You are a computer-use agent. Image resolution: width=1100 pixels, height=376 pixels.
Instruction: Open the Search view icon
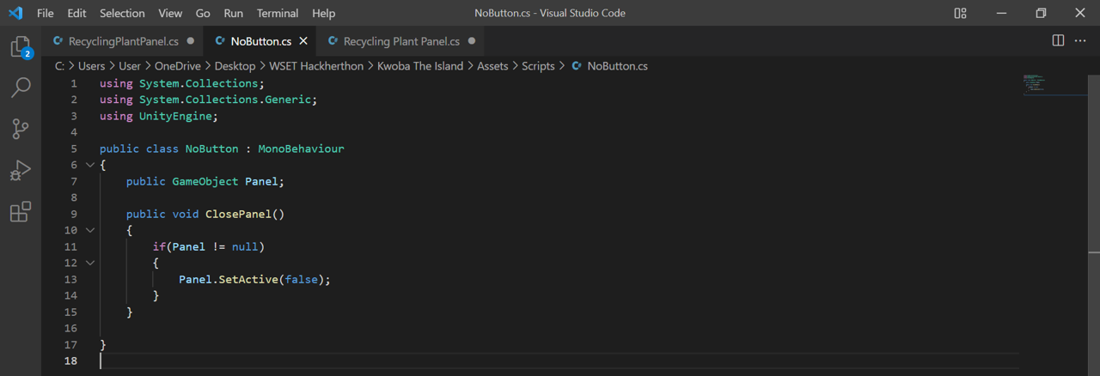tap(20, 87)
